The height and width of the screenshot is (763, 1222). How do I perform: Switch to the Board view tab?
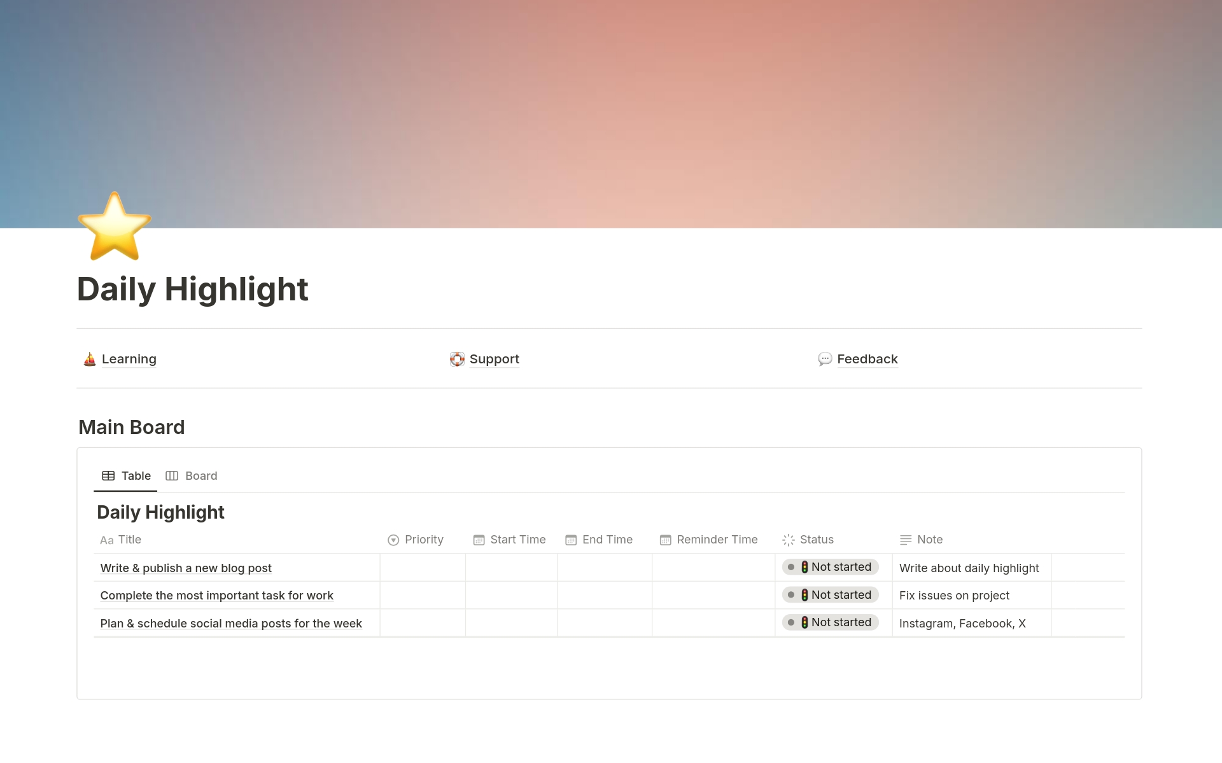coord(192,476)
